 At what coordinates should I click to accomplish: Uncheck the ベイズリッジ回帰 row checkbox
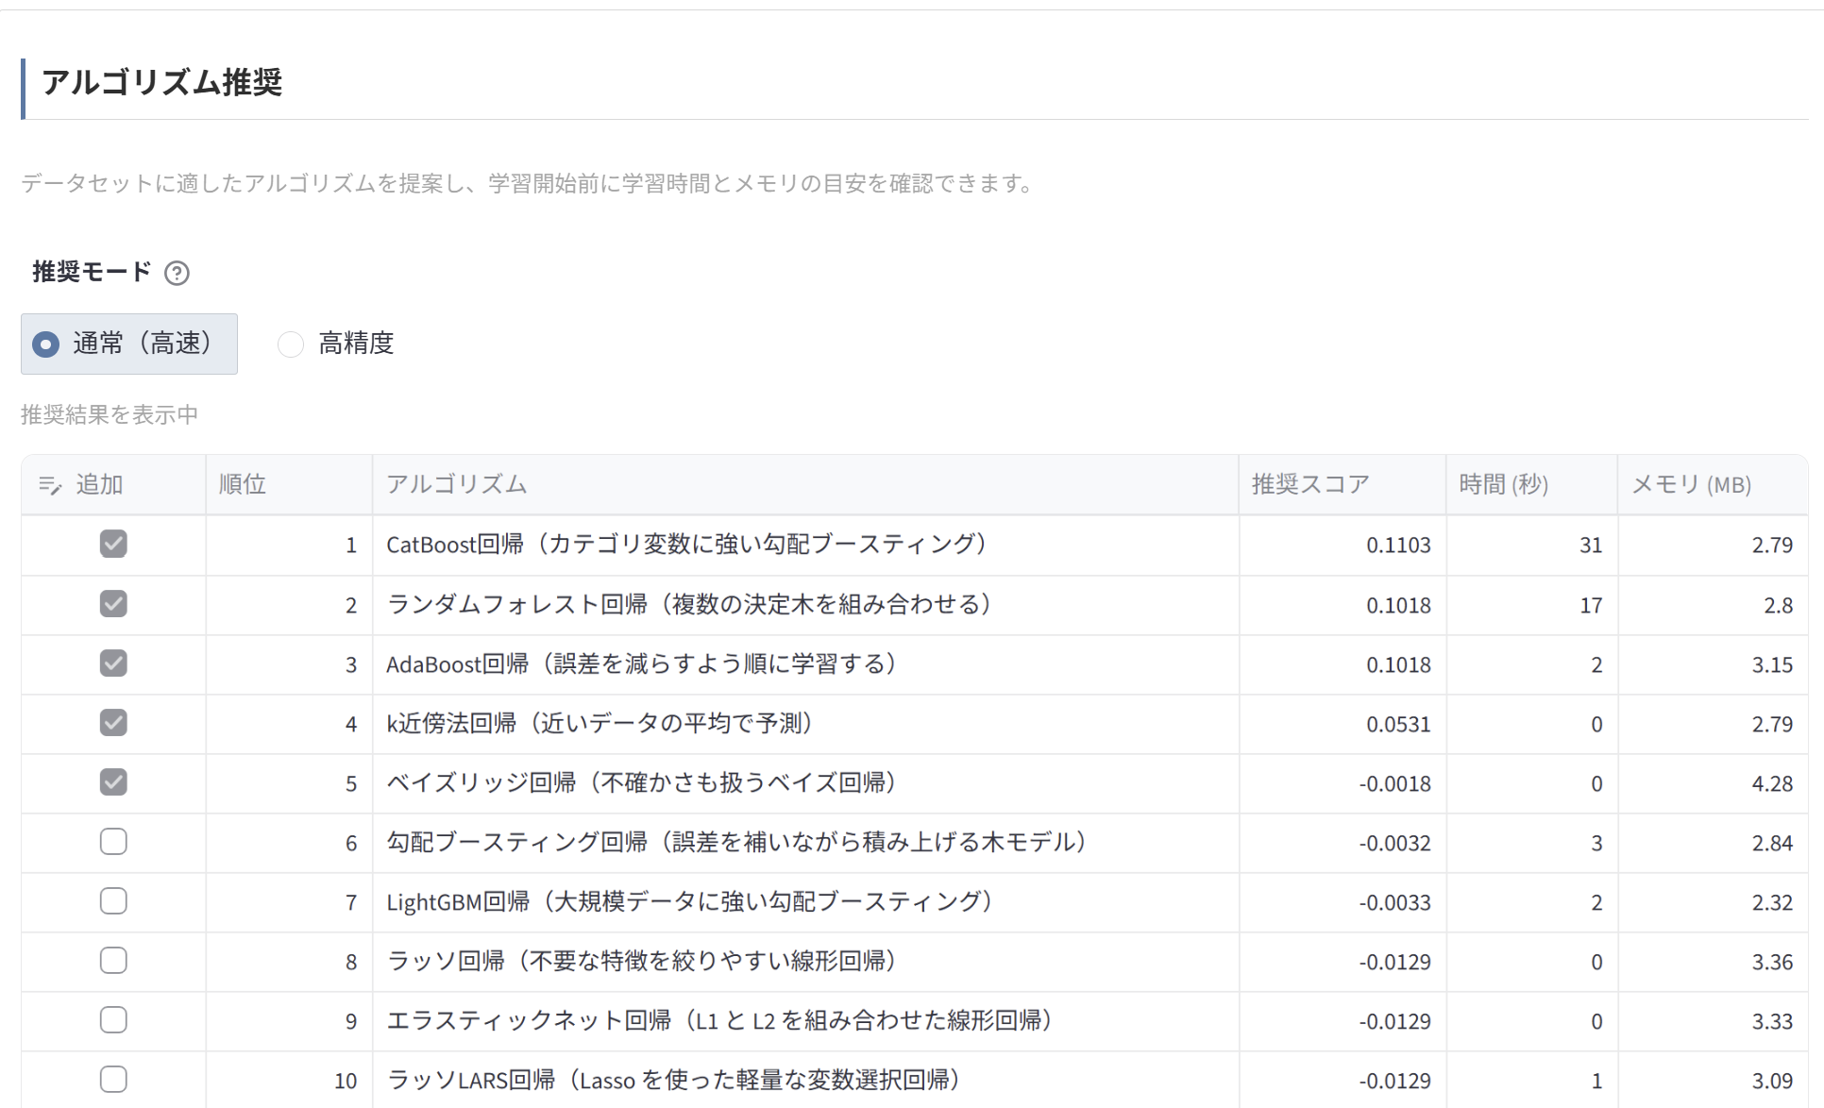[x=113, y=781]
